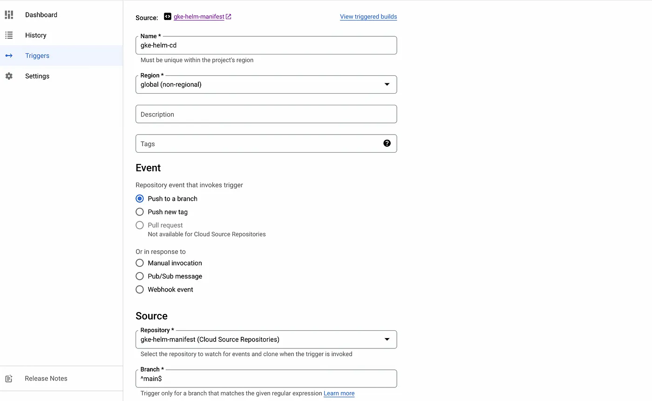Select the Push to a branch radio button
Viewport: 652px width, 401px height.
tap(139, 198)
